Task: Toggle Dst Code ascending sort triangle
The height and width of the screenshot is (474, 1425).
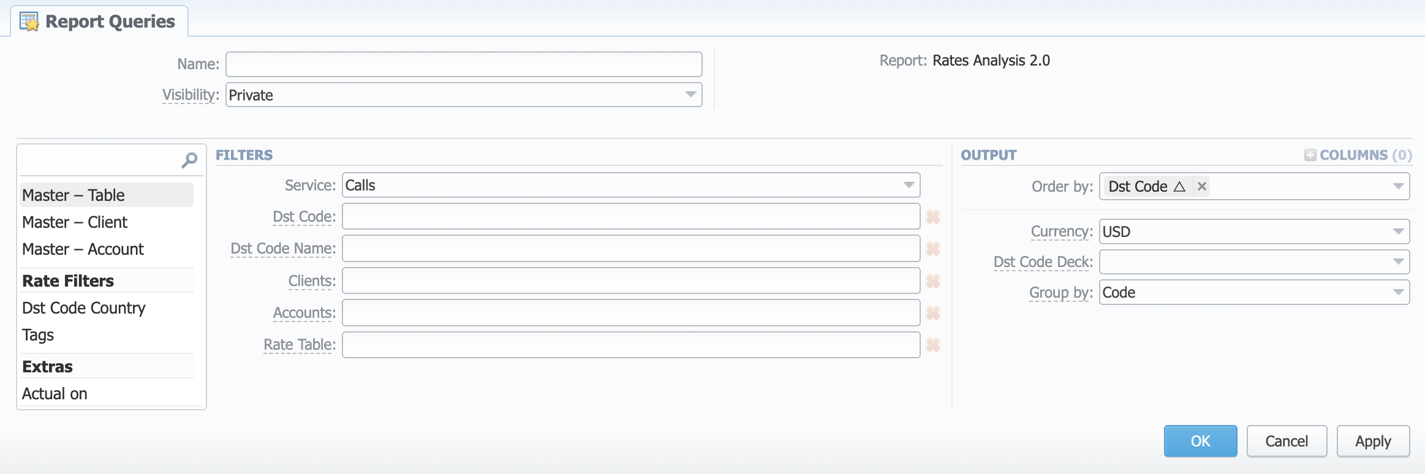Action: 1179,186
